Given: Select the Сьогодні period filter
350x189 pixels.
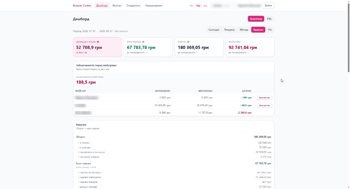Looking at the screenshot, I should click(214, 30).
